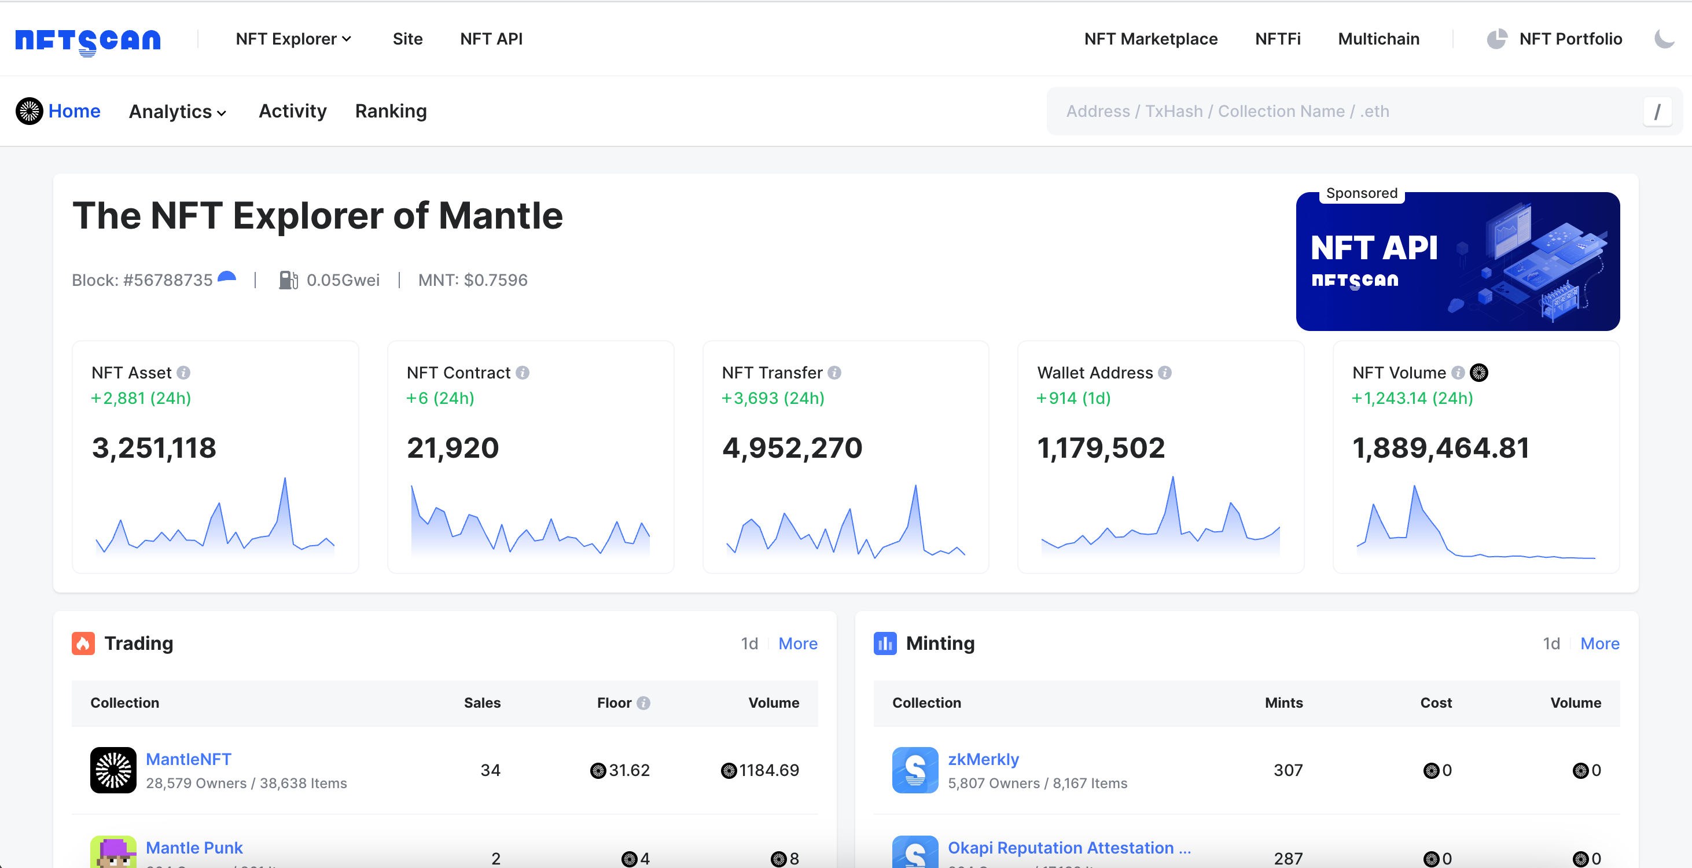Click the Mantle chain icon beside Home
This screenshot has height=868, width=1692.
(29, 111)
